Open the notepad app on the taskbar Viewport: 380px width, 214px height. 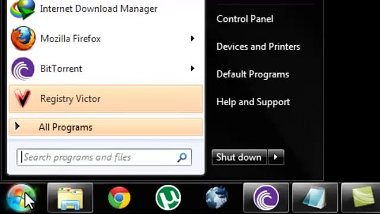coord(315,198)
